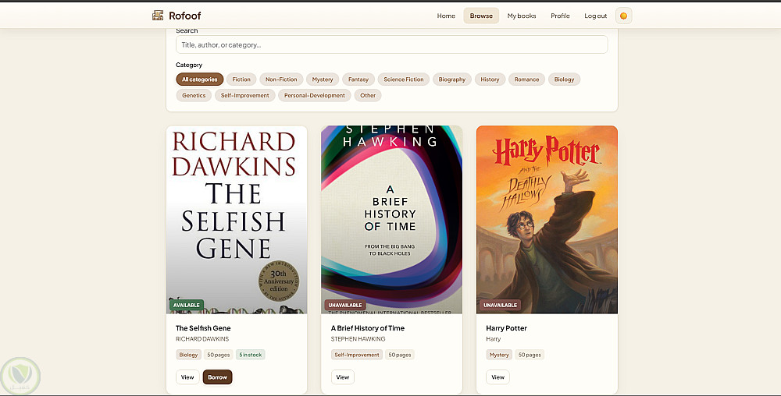Click View button for Harry Potter
This screenshot has height=396, width=781.
[497, 377]
